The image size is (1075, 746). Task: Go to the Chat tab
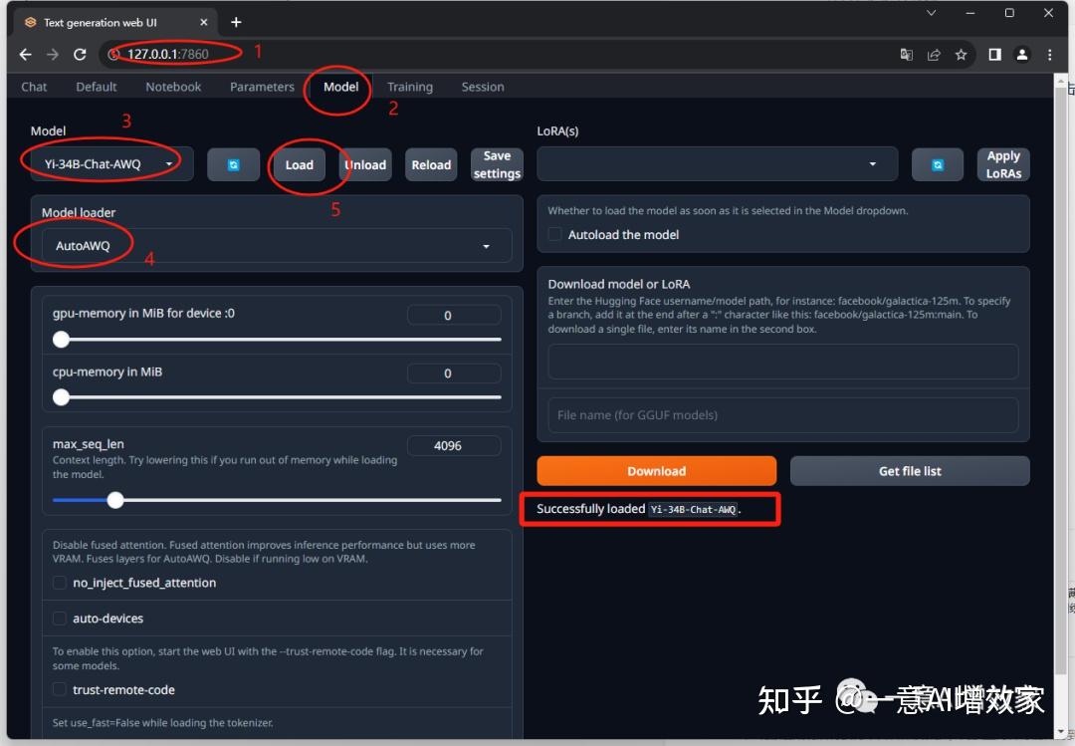(34, 87)
